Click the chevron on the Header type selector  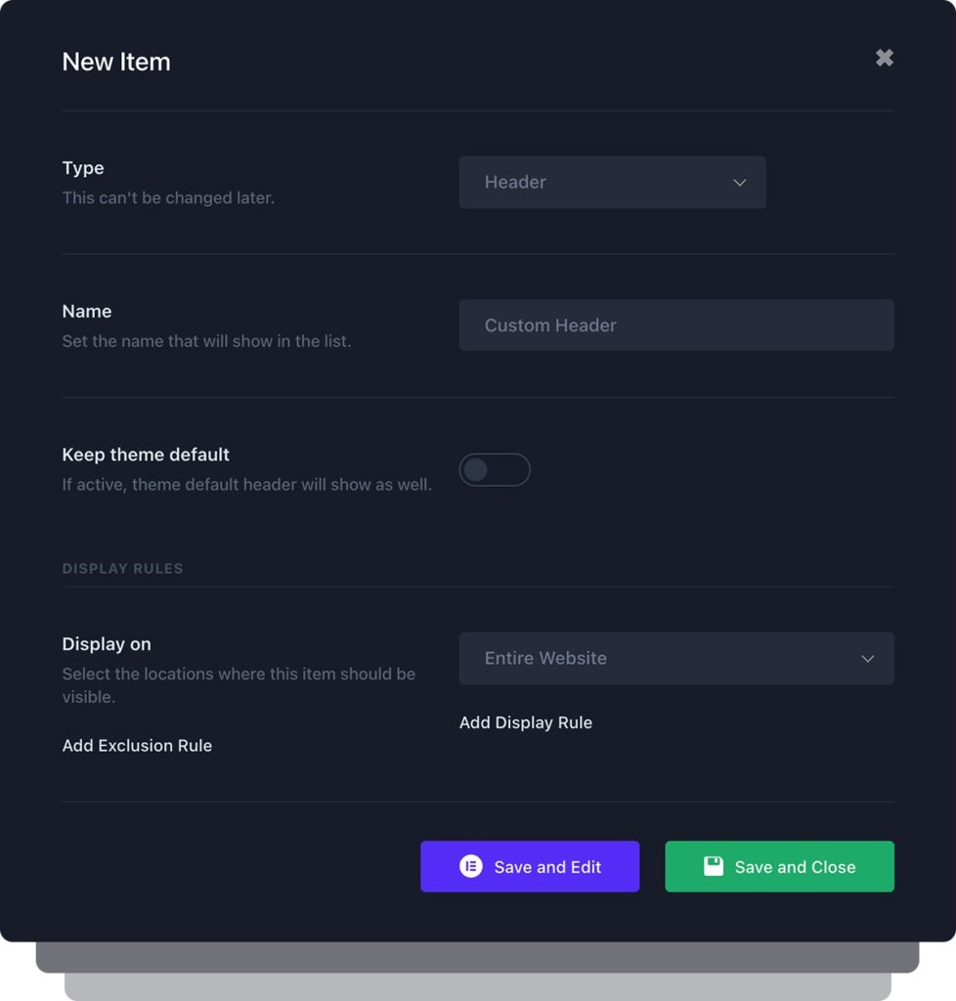tap(740, 182)
